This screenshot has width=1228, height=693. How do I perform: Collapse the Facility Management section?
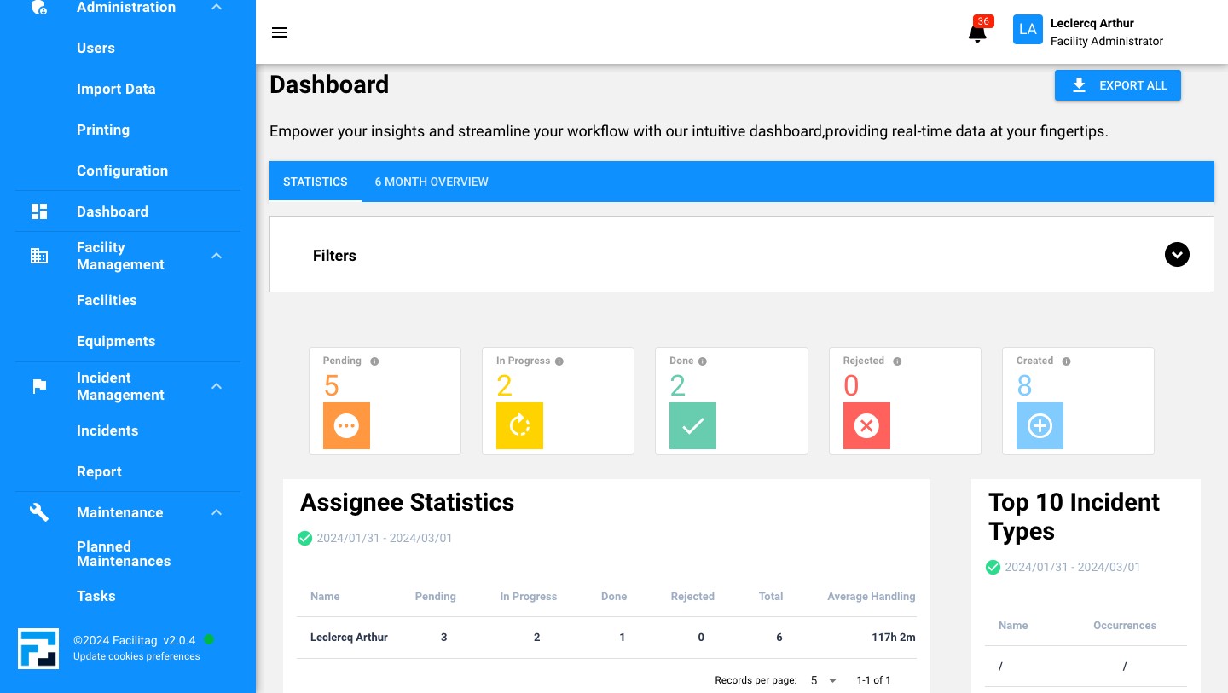click(217, 256)
